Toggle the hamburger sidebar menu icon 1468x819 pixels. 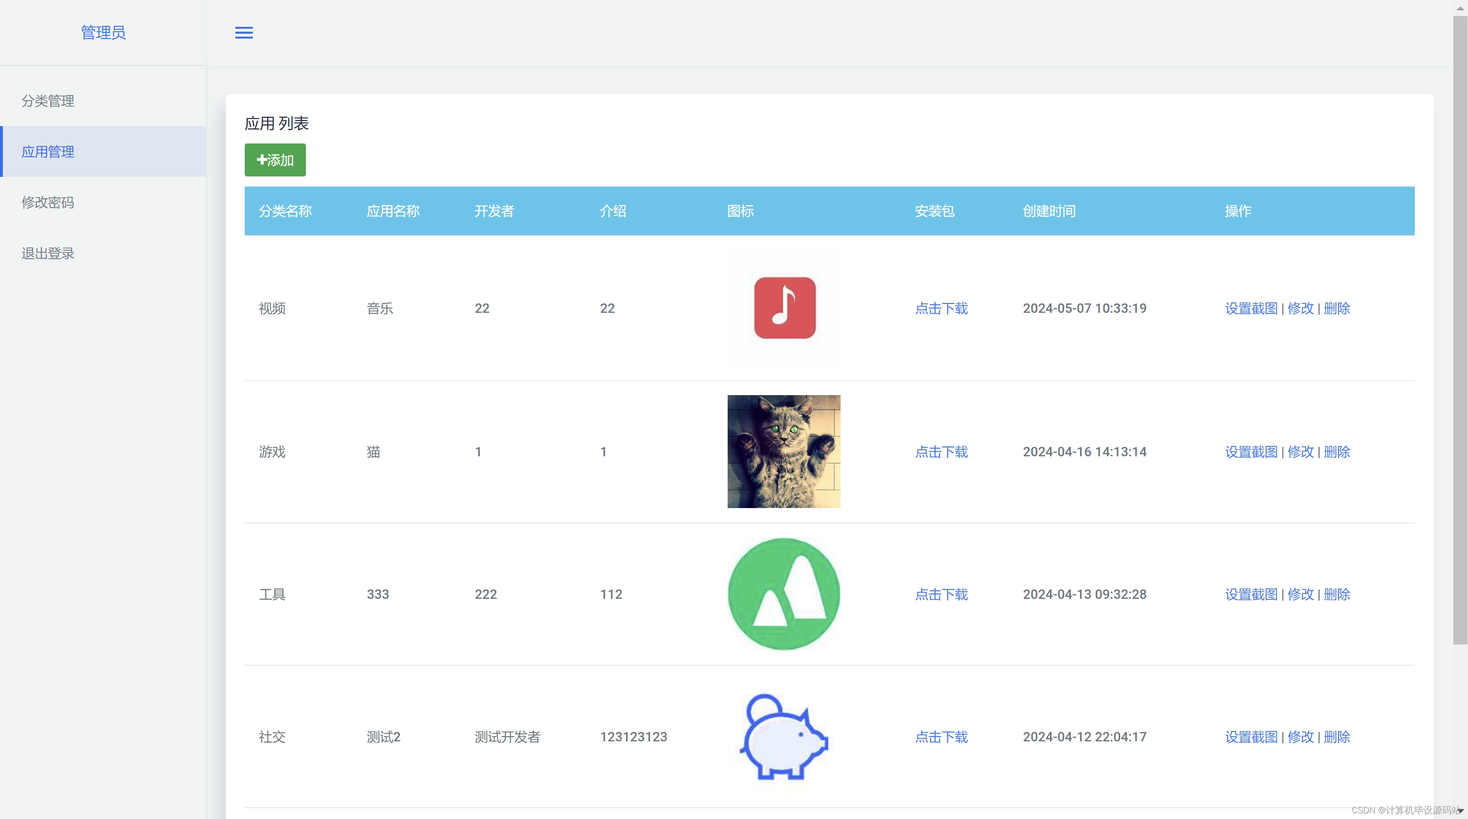click(x=244, y=33)
